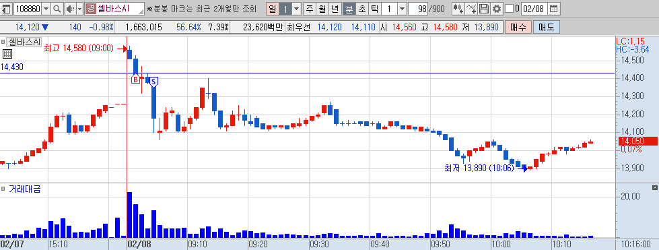Save chart with the floppy disk icon
The width and height of the screenshot is (659, 250).
[484, 8]
